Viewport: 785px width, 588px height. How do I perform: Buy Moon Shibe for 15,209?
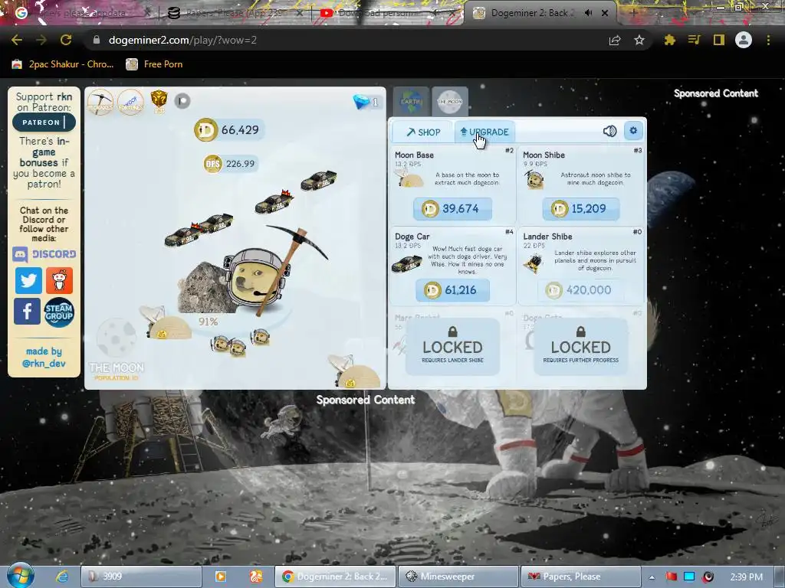coord(581,209)
